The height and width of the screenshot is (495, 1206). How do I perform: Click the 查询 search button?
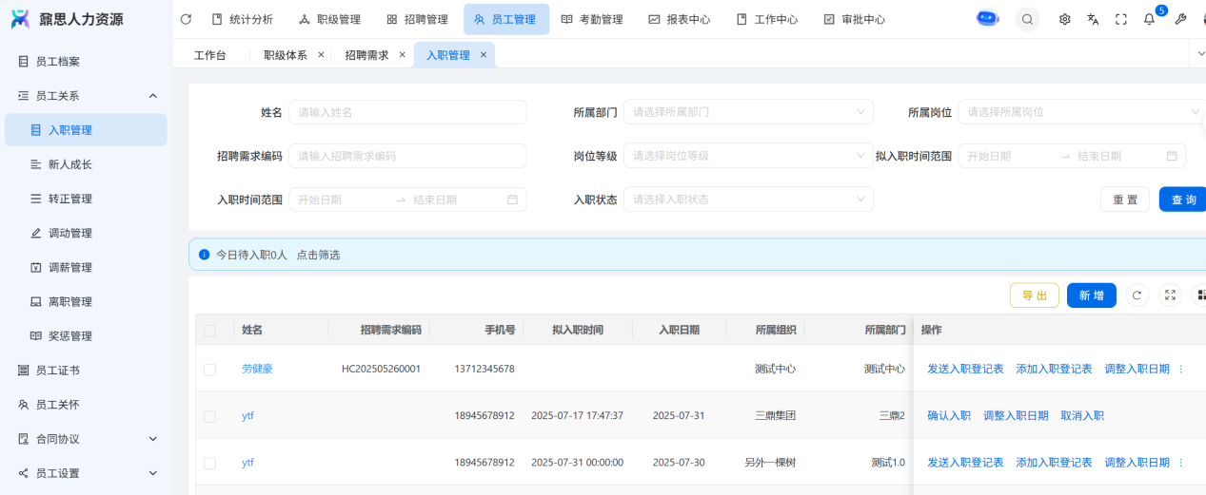click(x=1183, y=200)
